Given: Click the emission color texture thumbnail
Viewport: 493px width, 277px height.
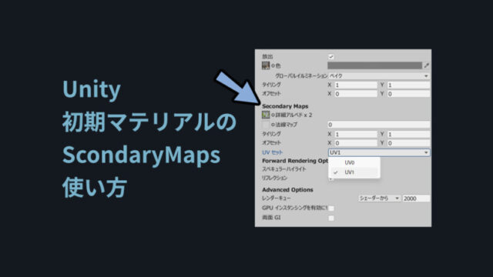Looking at the screenshot, I should click(x=266, y=65).
